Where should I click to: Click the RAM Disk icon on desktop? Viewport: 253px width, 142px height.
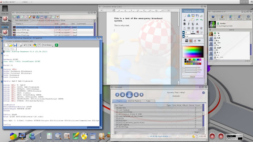coord(5,9)
